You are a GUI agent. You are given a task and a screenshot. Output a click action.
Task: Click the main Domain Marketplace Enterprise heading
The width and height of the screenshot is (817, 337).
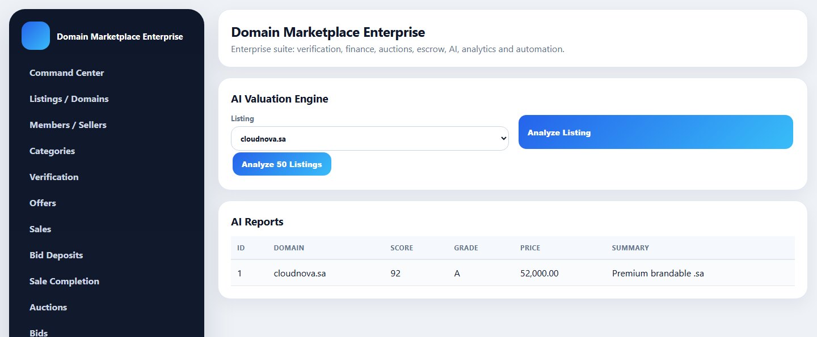pyautogui.click(x=328, y=32)
